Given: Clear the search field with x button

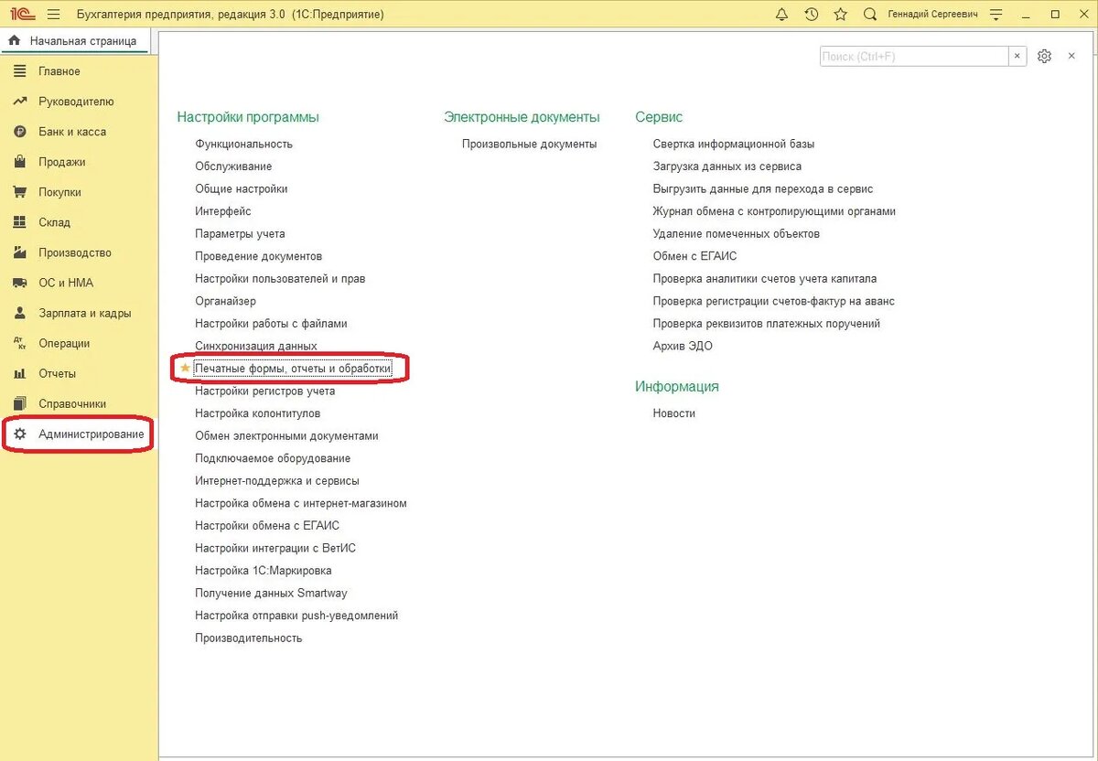Looking at the screenshot, I should (x=1017, y=57).
